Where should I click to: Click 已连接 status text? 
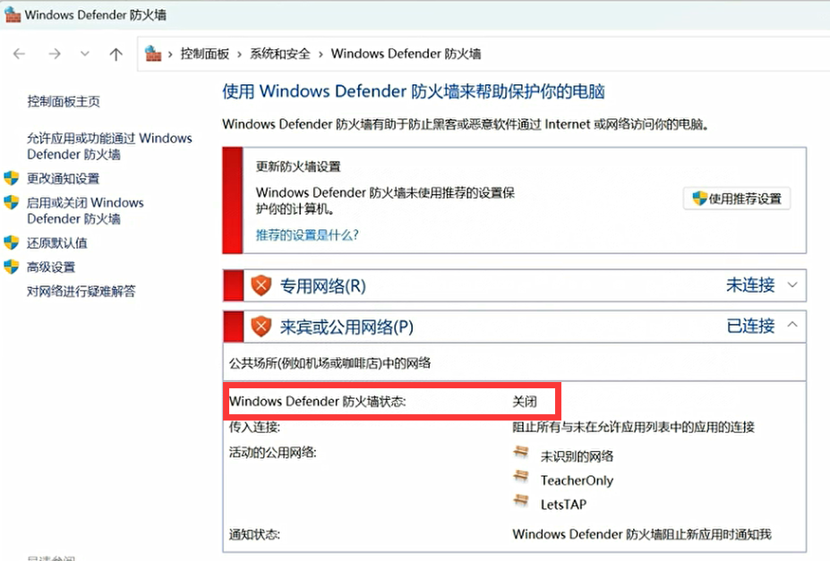750,326
